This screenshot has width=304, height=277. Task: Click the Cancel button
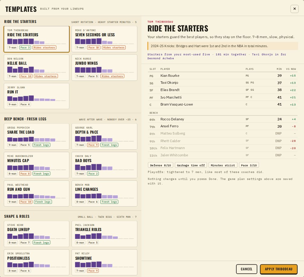pos(246,269)
